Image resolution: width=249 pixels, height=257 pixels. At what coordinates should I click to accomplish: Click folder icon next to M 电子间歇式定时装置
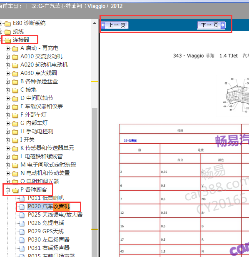[x=15, y=165]
